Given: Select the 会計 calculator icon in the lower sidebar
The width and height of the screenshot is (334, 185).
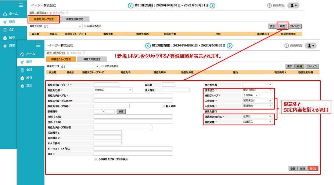Looking at the screenshot, I should point(22,70).
